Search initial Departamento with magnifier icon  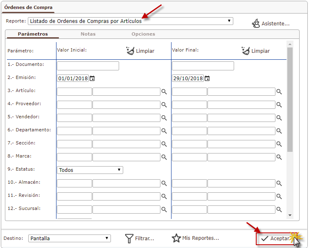coord(164,131)
